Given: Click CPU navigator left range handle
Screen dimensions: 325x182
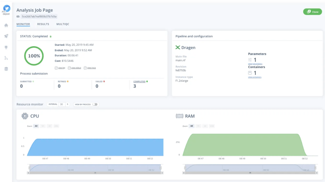Looking at the screenshot, I should [30, 168].
